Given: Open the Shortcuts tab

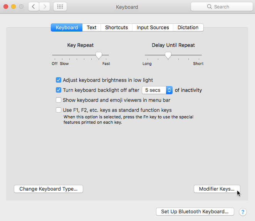Looking at the screenshot, I should (x=116, y=27).
